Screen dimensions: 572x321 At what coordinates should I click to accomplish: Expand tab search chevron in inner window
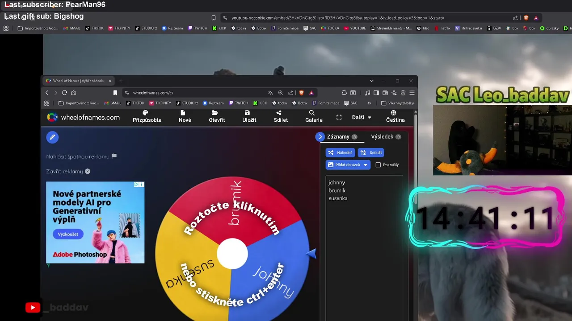click(x=372, y=81)
